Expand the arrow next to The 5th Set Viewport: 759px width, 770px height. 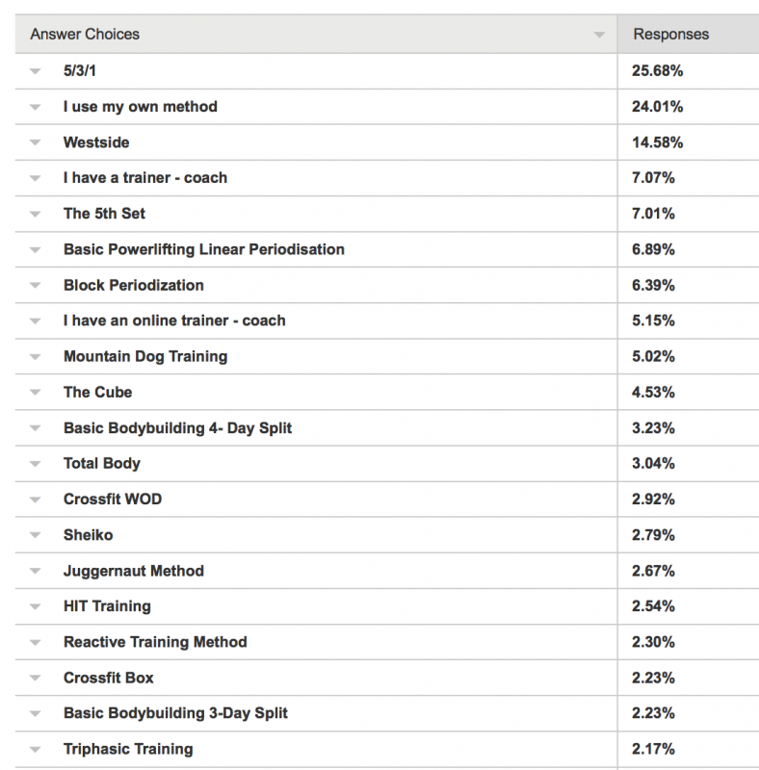[35, 214]
